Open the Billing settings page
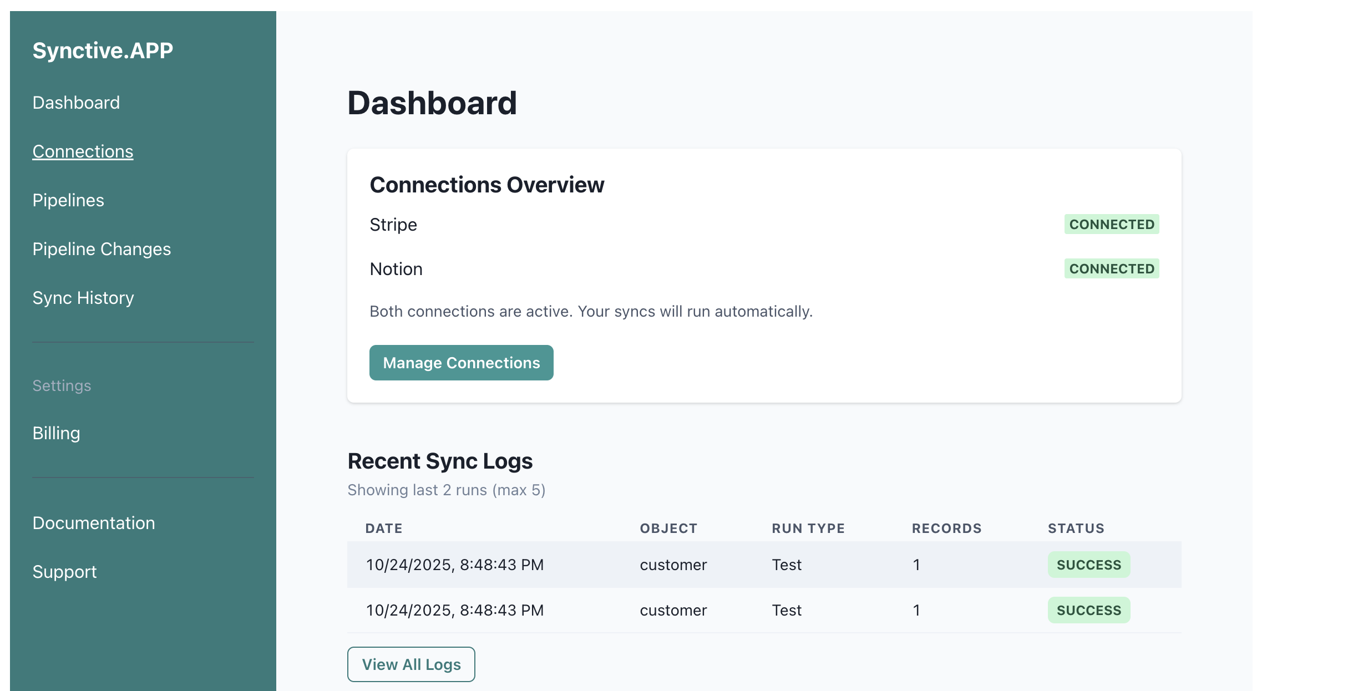The image size is (1348, 691). tap(57, 433)
